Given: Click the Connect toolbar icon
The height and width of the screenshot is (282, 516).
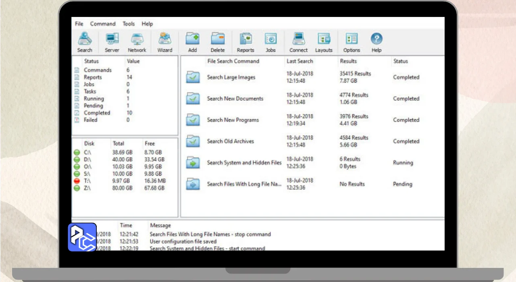Looking at the screenshot, I should (x=298, y=42).
